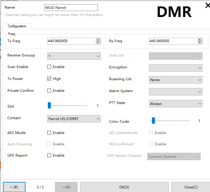Expand the PTT State dropdown
This screenshot has width=210, height=192.
click(175, 103)
